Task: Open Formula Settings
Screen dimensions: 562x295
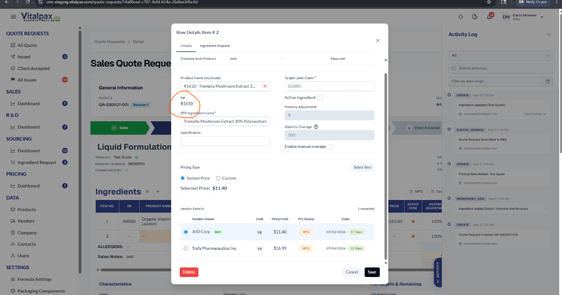Action: tap(34, 280)
